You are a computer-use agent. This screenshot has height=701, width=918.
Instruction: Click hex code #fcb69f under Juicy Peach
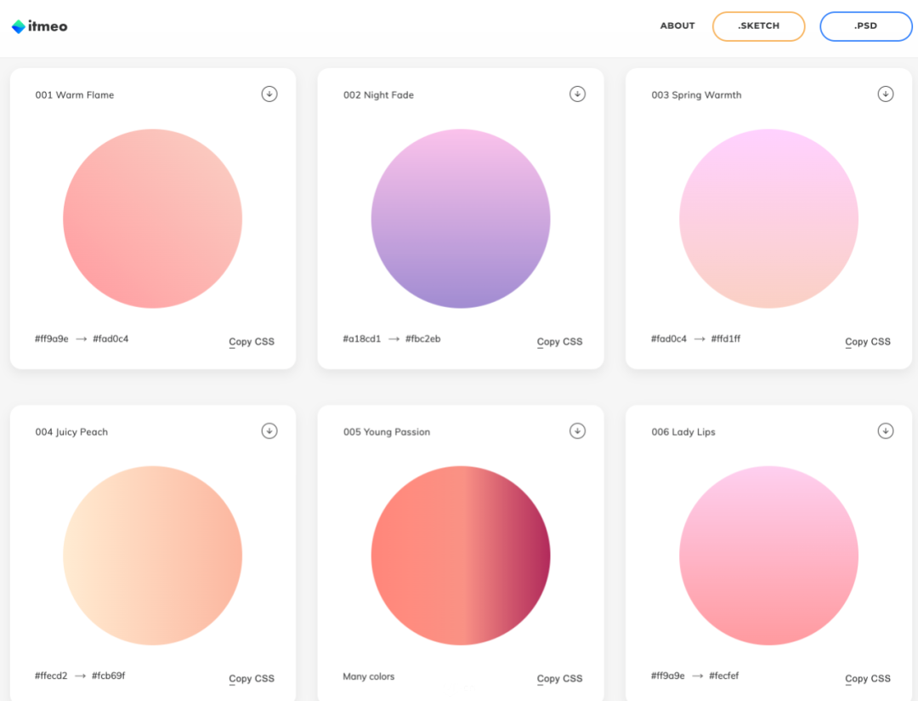point(109,675)
